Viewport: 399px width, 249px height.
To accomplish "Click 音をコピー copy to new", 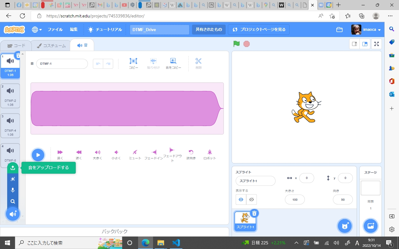I will pos(173,63).
